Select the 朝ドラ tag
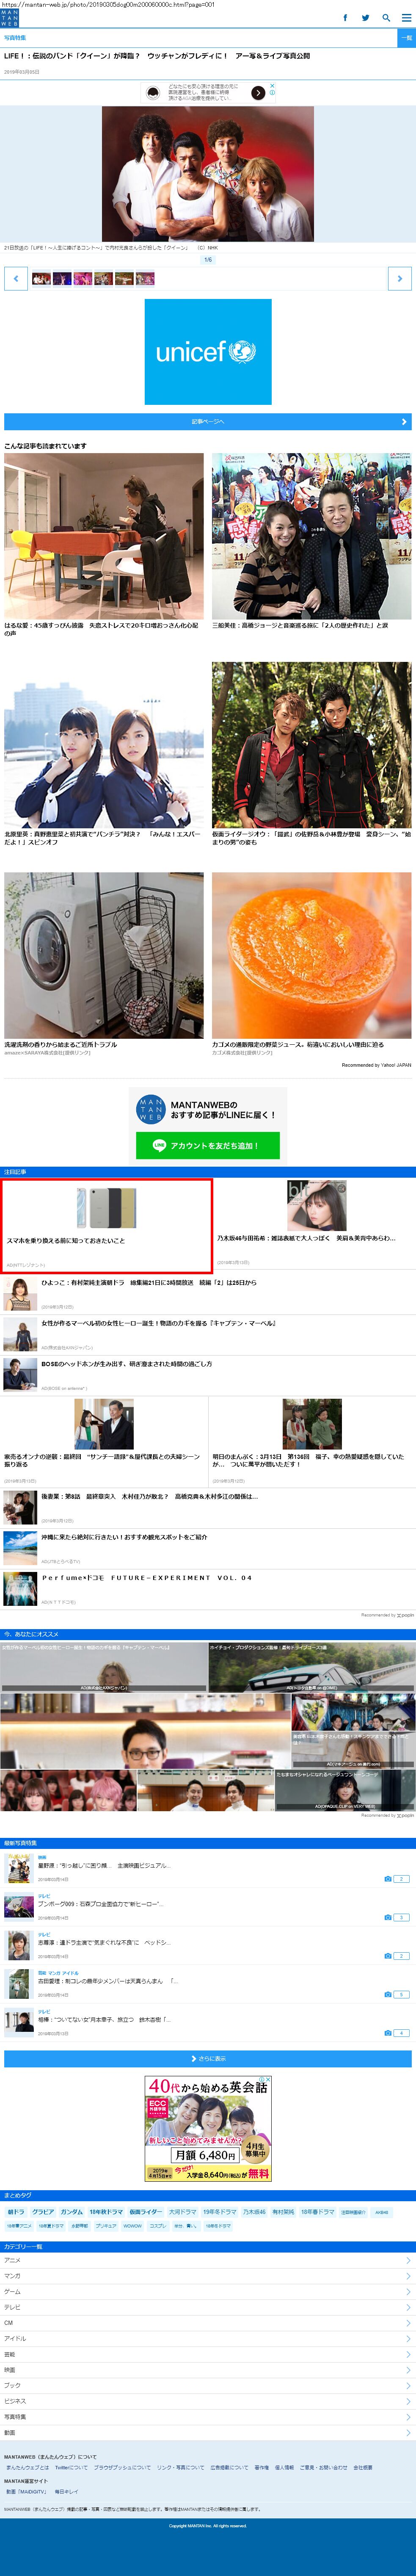416x2576 pixels. pos(16,2212)
